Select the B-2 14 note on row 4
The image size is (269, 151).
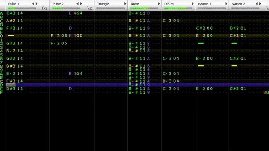tap(15, 51)
